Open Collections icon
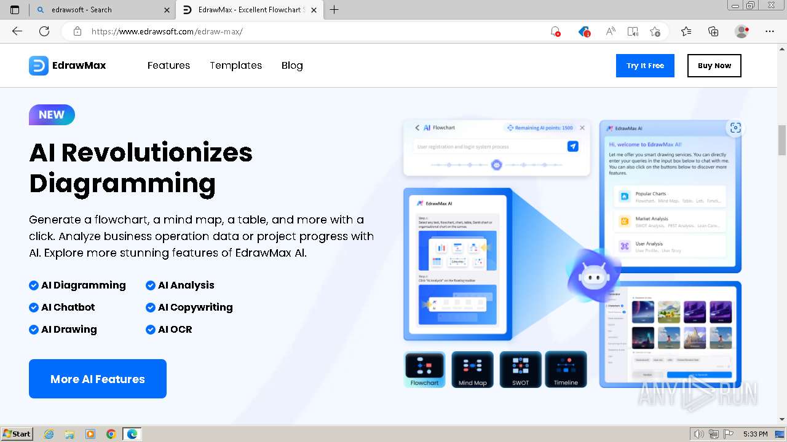This screenshot has width=787, height=442. tap(713, 31)
